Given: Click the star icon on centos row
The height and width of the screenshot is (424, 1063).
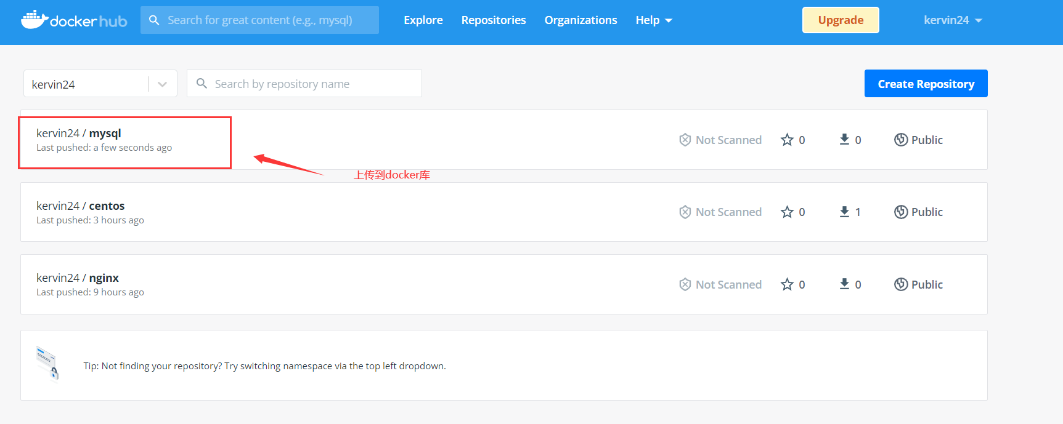Looking at the screenshot, I should [x=787, y=212].
